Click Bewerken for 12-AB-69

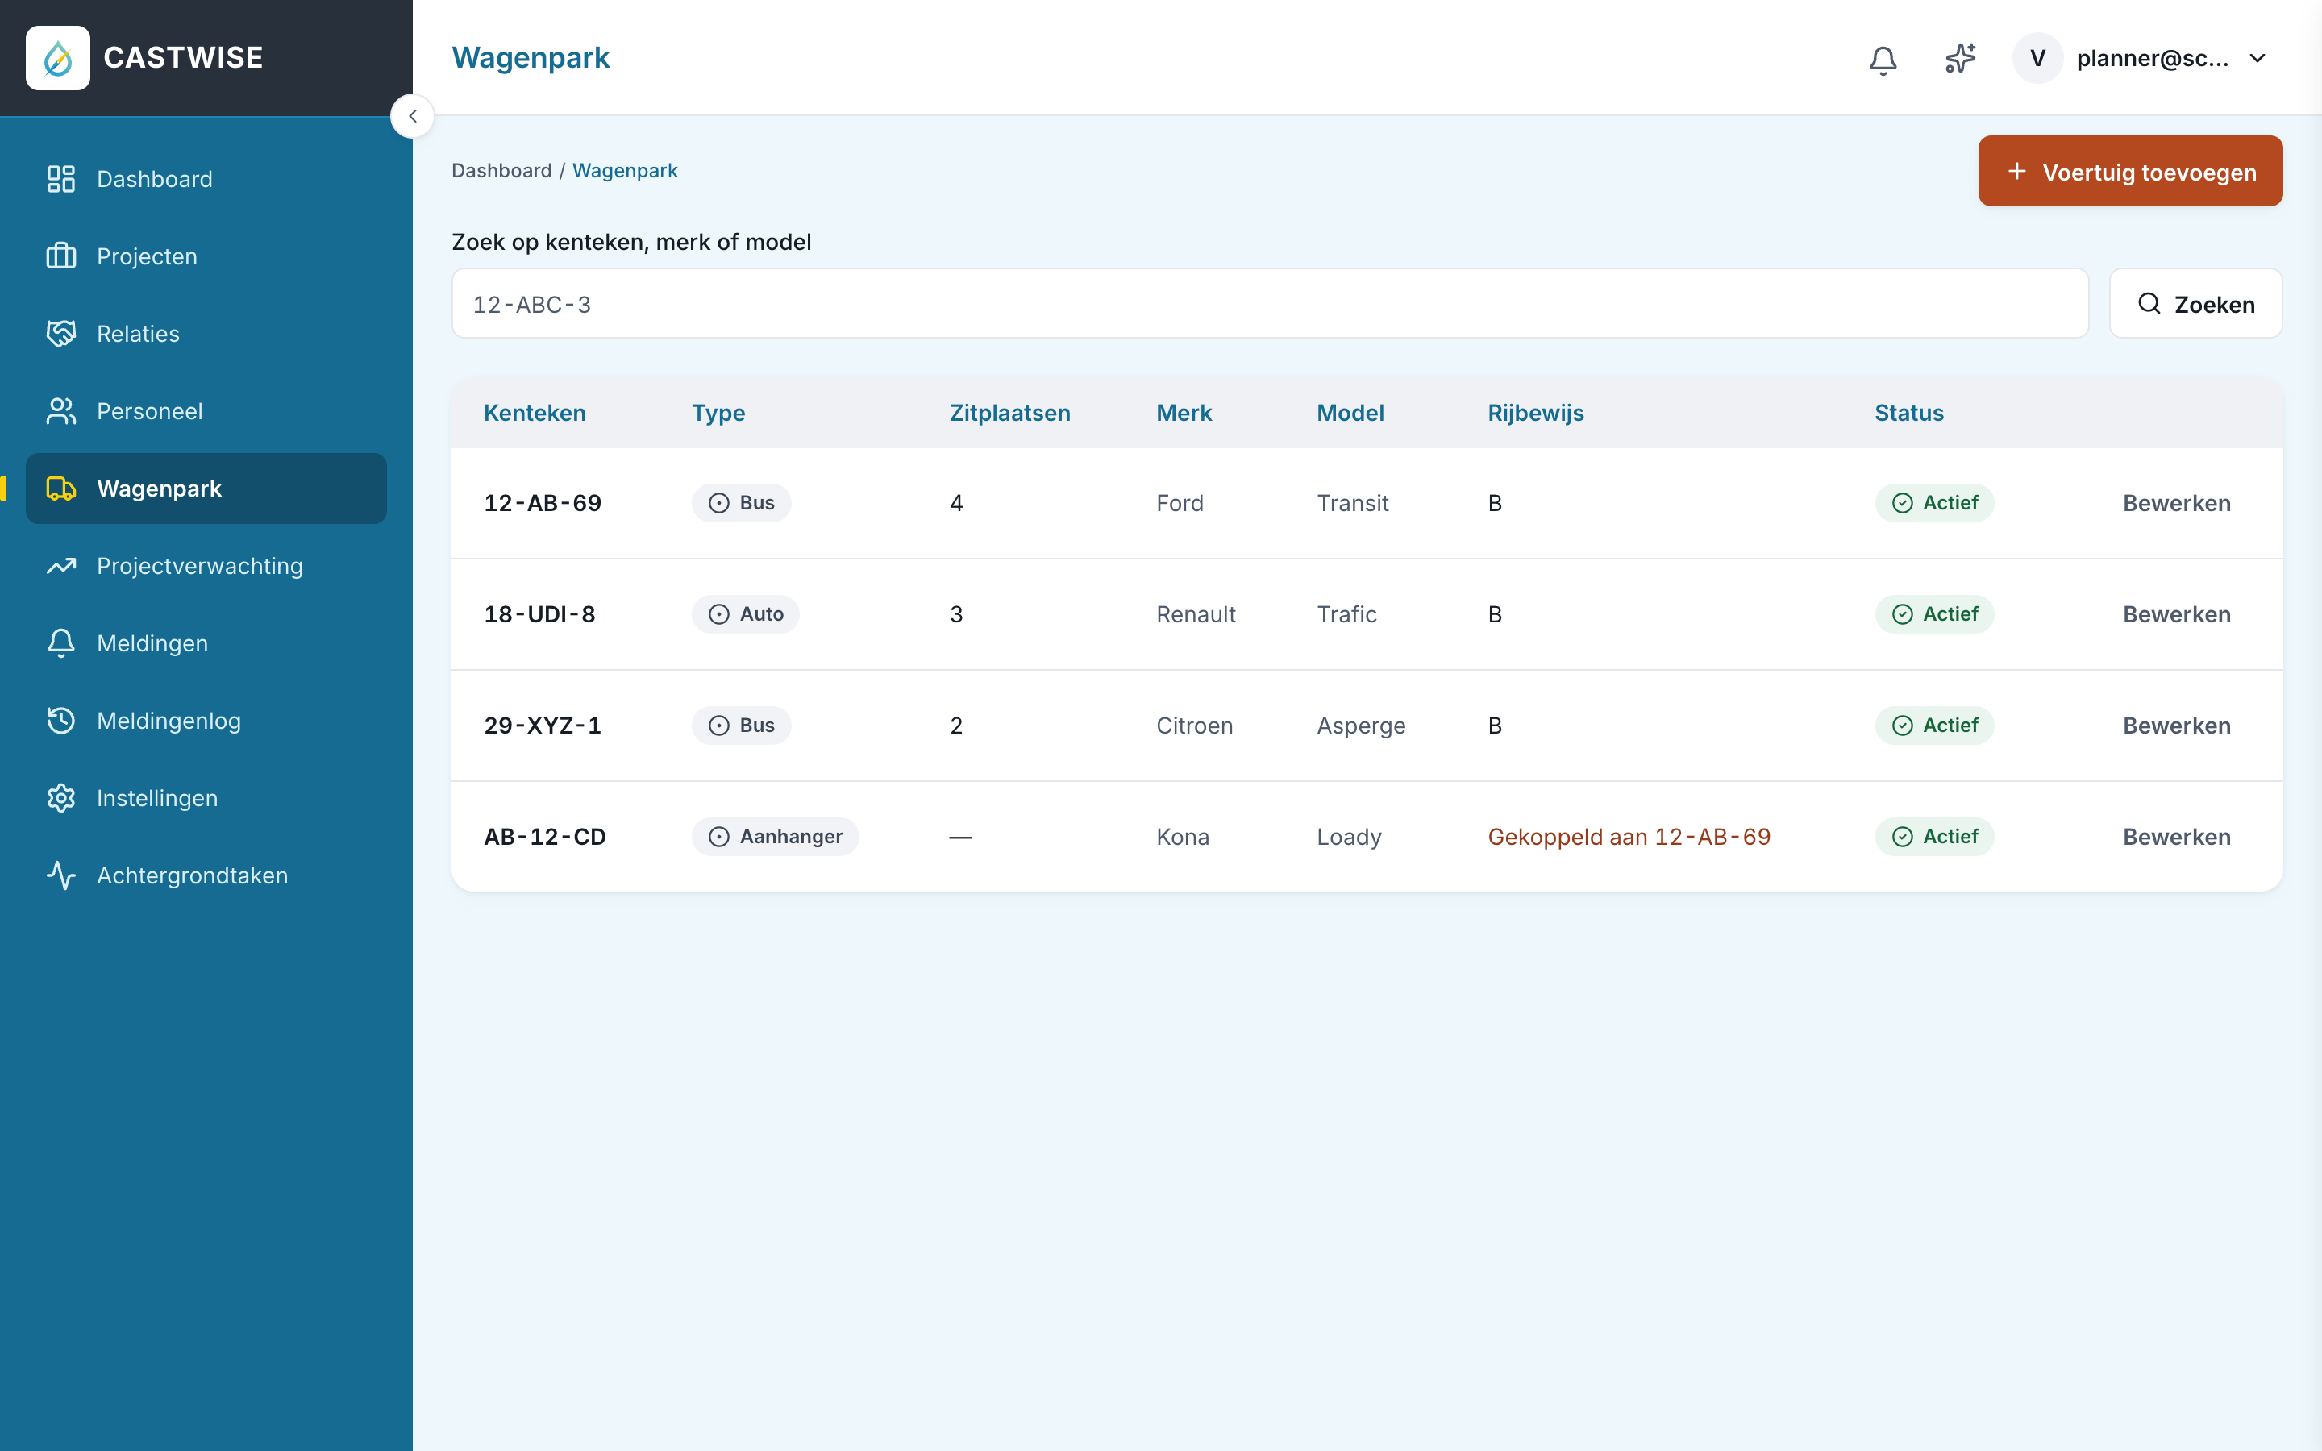tap(2176, 503)
